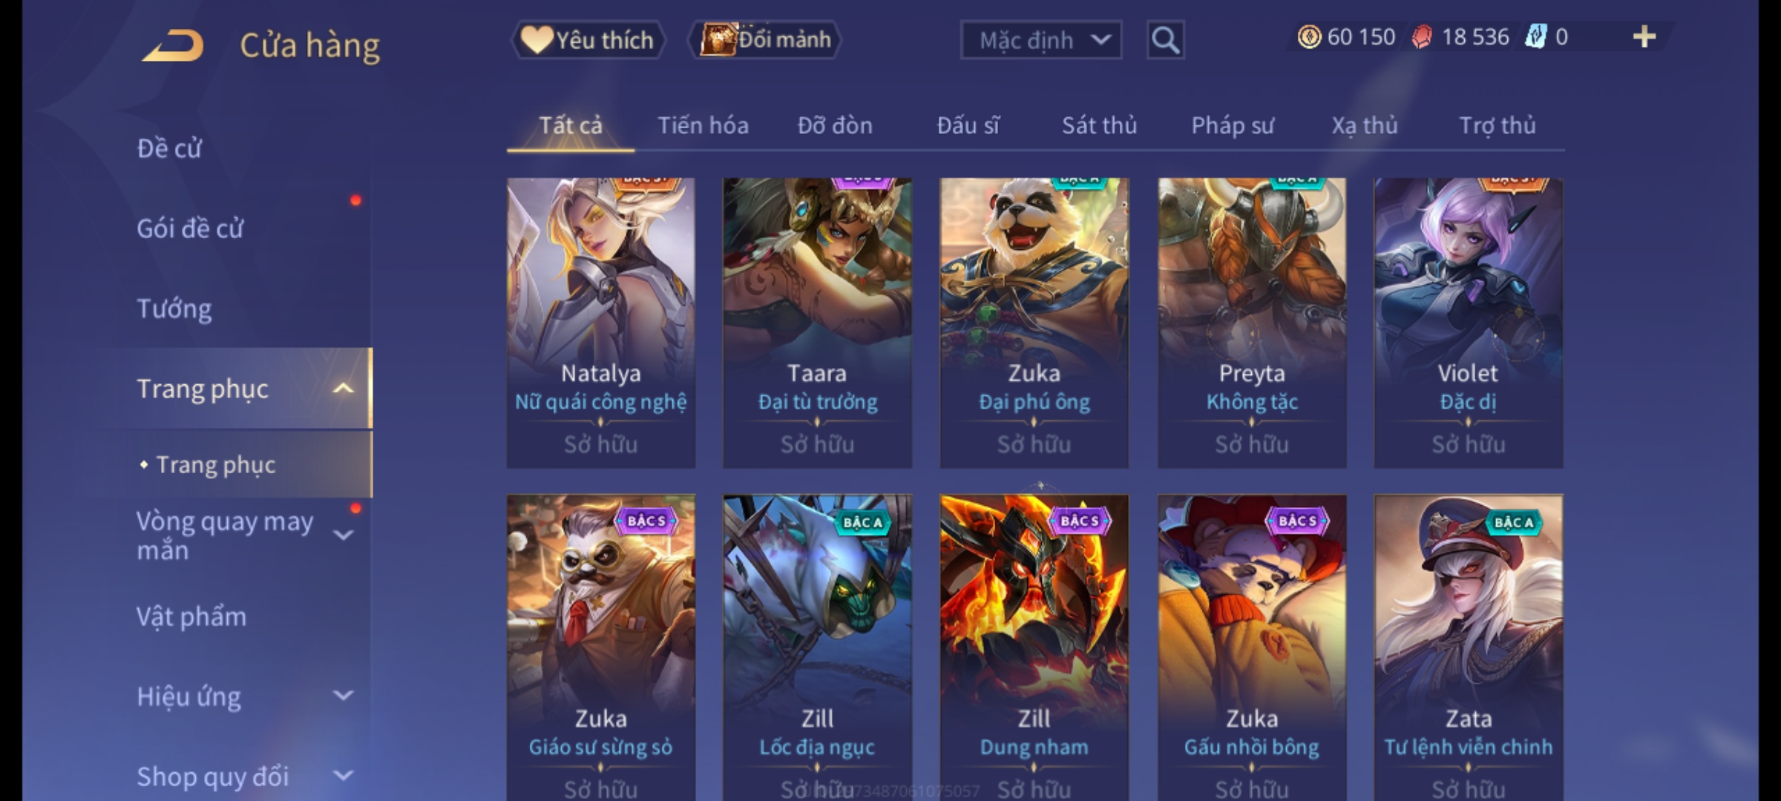1781x801 pixels.
Task: Switch to the Pháp sư tab
Action: tap(1233, 125)
